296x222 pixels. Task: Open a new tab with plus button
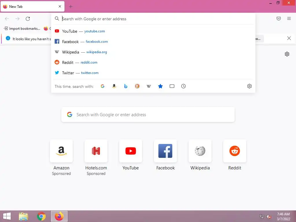[x=71, y=7]
